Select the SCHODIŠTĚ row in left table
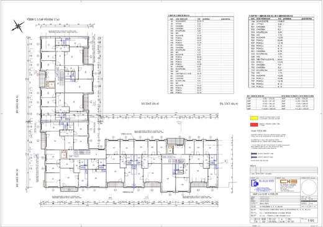323x227 pixels. coord(201,21)
